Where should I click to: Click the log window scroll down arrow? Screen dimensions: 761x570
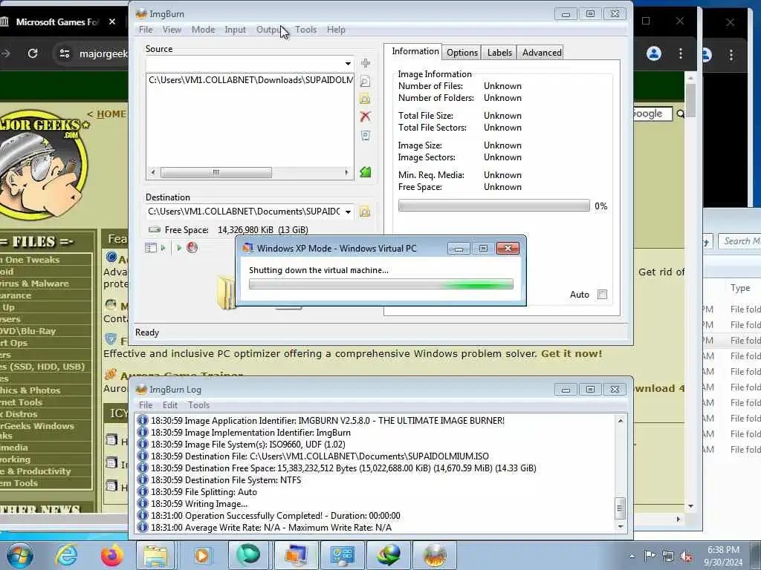(x=621, y=526)
